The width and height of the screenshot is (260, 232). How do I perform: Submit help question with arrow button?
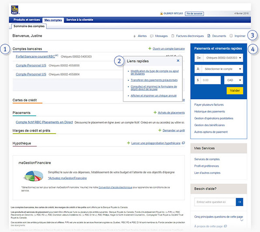(239, 202)
